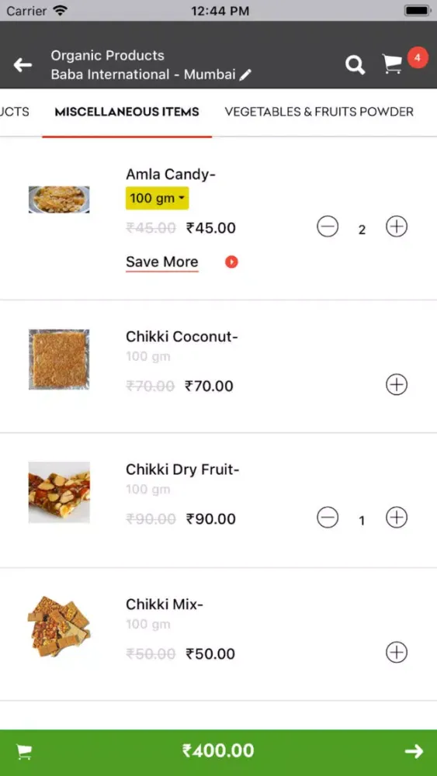The image size is (437, 776).
Task: Increase Amla Candy quantity with plus
Action: point(397,227)
